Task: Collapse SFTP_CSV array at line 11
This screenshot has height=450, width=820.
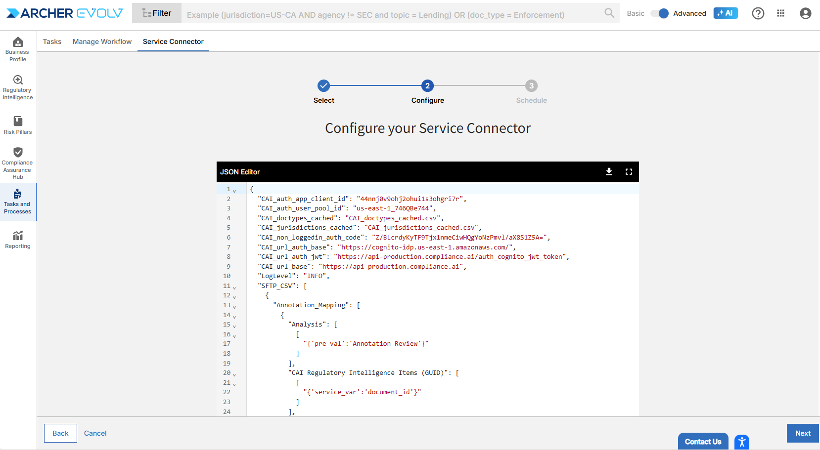Action: coord(234,287)
